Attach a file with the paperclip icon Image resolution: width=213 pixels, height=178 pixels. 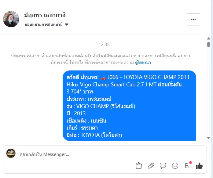[x=151, y=166]
